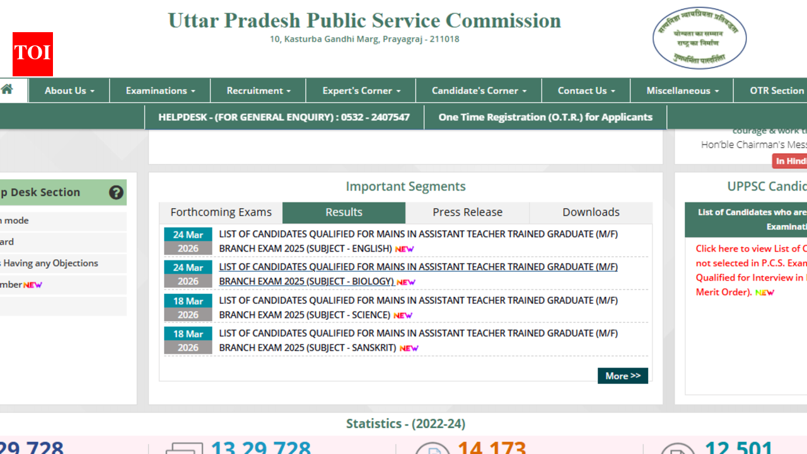This screenshot has width=807, height=454.
Task: Open the Biology subject qualified candidates list
Action: click(x=418, y=274)
